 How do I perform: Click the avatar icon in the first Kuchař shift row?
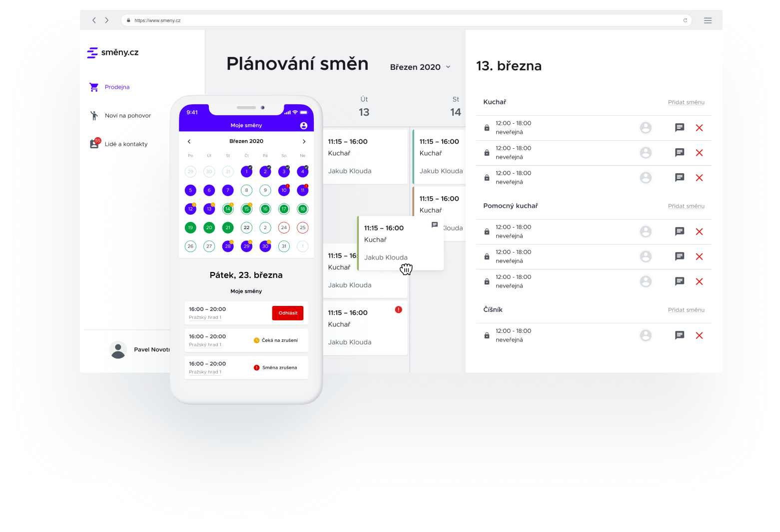(x=646, y=128)
